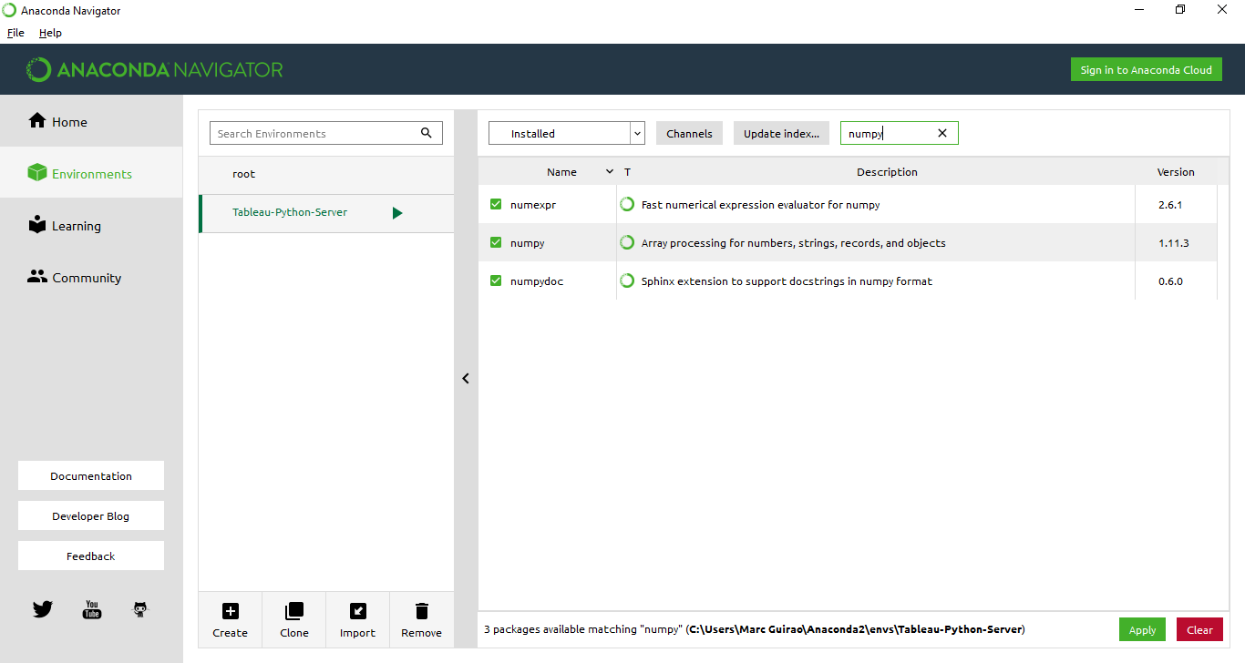This screenshot has height=663, width=1245.
Task: Select the root environment
Action: (326, 174)
